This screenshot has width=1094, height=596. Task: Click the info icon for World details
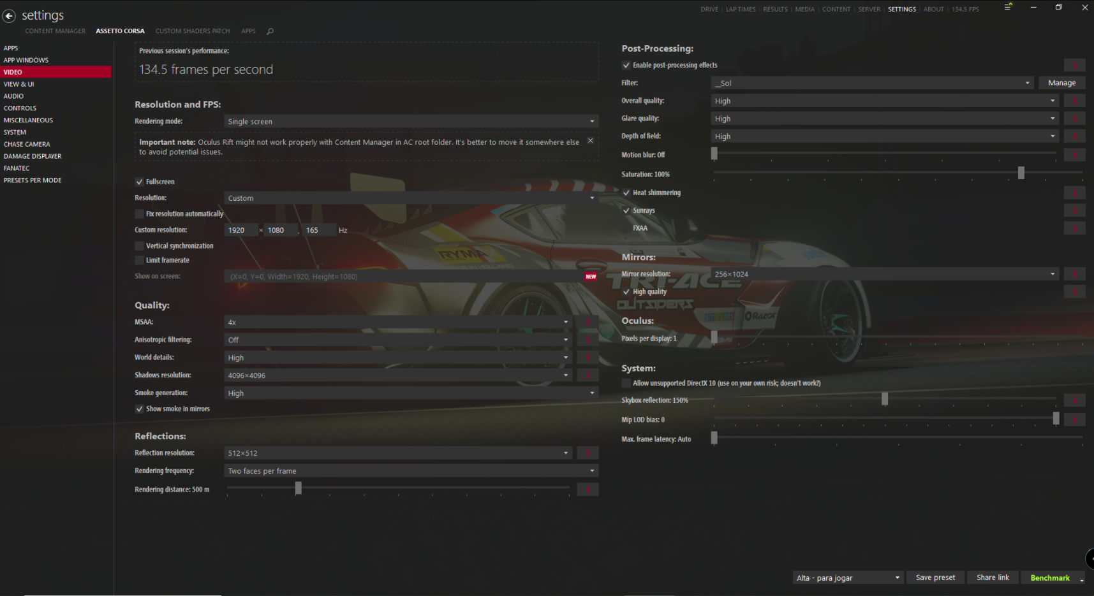tap(588, 358)
